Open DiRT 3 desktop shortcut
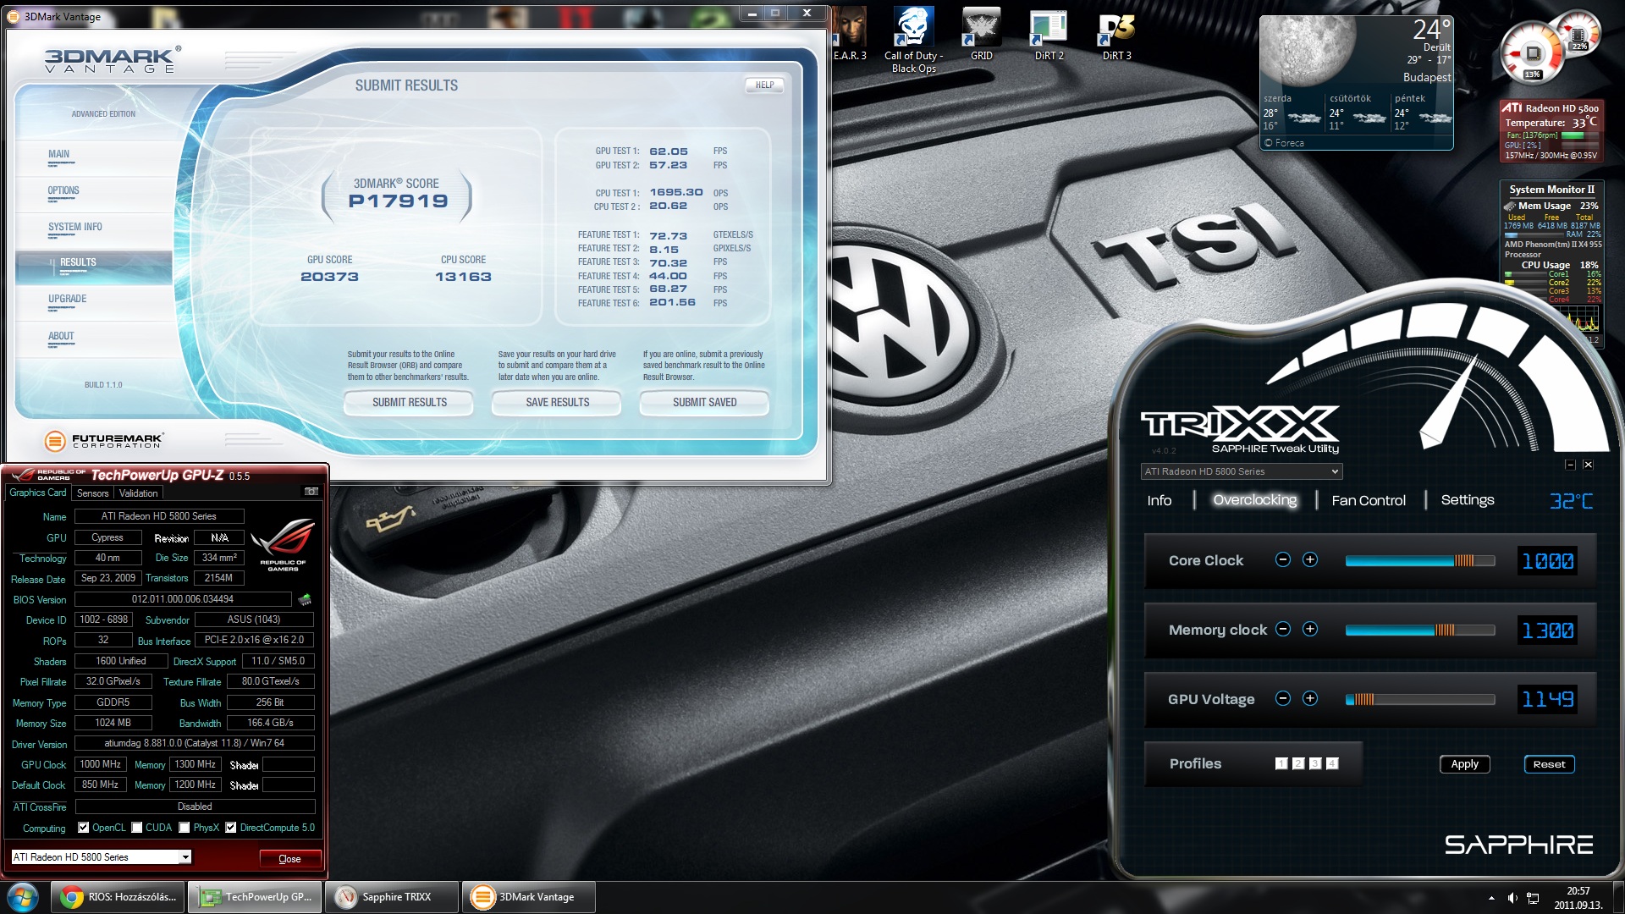 click(x=1116, y=34)
